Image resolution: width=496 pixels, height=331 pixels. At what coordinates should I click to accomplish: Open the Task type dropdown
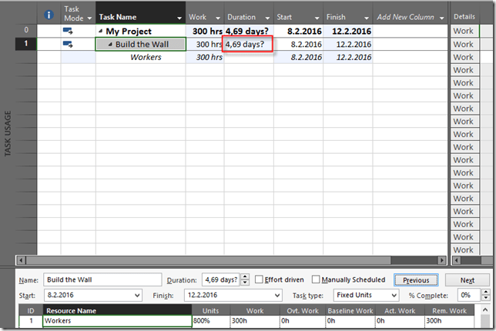394,295
